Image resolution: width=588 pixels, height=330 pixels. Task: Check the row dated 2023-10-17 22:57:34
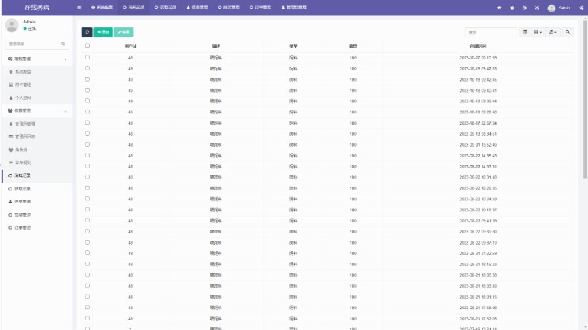[x=87, y=123]
